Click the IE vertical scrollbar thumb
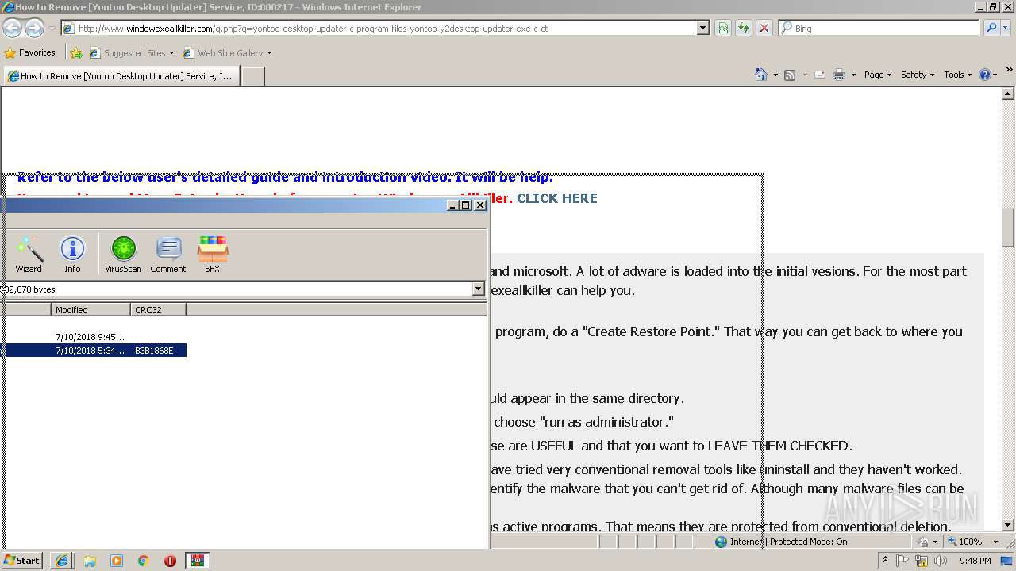 1009,228
